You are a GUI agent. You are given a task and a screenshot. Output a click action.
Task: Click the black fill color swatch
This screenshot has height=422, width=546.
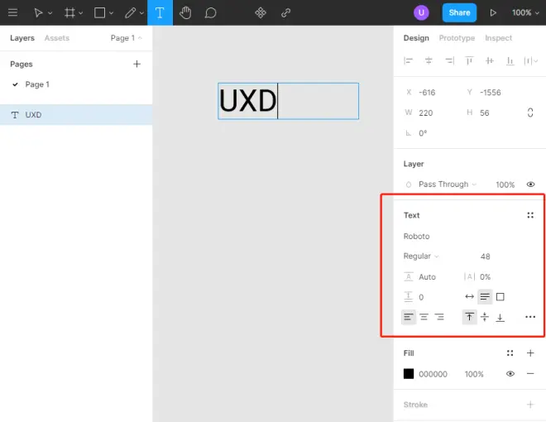point(409,374)
